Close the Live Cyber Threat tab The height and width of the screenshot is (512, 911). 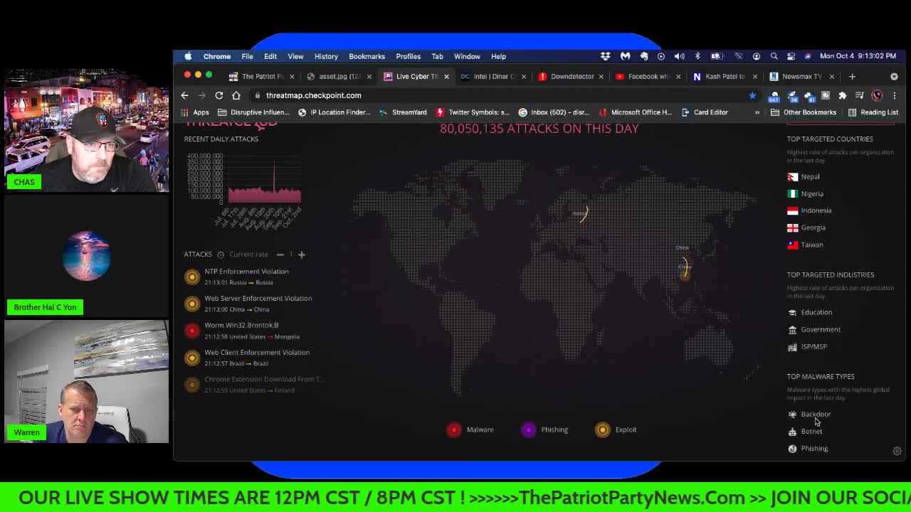coord(446,76)
